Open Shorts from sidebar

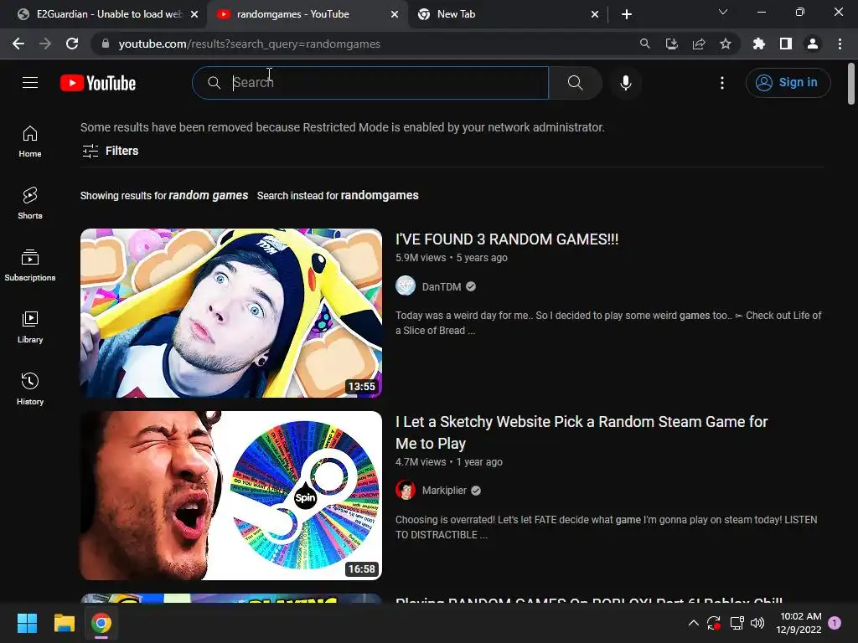coord(30,203)
